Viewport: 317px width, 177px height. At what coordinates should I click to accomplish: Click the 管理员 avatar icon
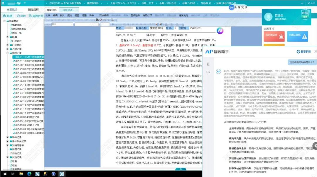coord(269,17)
